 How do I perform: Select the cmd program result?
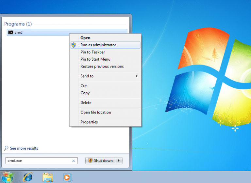pyautogui.click(x=67, y=32)
